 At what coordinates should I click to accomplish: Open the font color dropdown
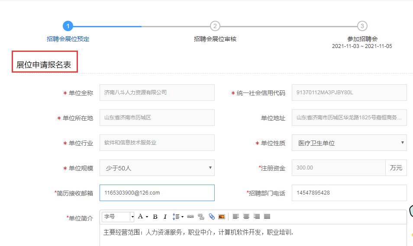click(142, 217)
